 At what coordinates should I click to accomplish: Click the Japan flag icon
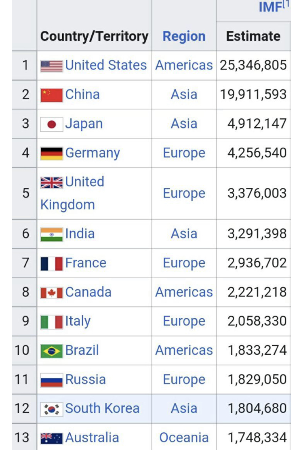coord(52,124)
